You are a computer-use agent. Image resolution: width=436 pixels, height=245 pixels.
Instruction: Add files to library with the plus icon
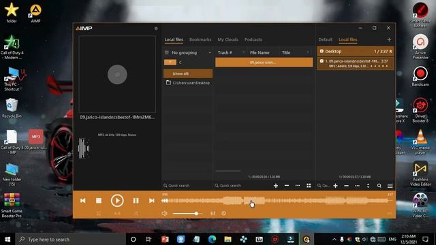pos(275,186)
